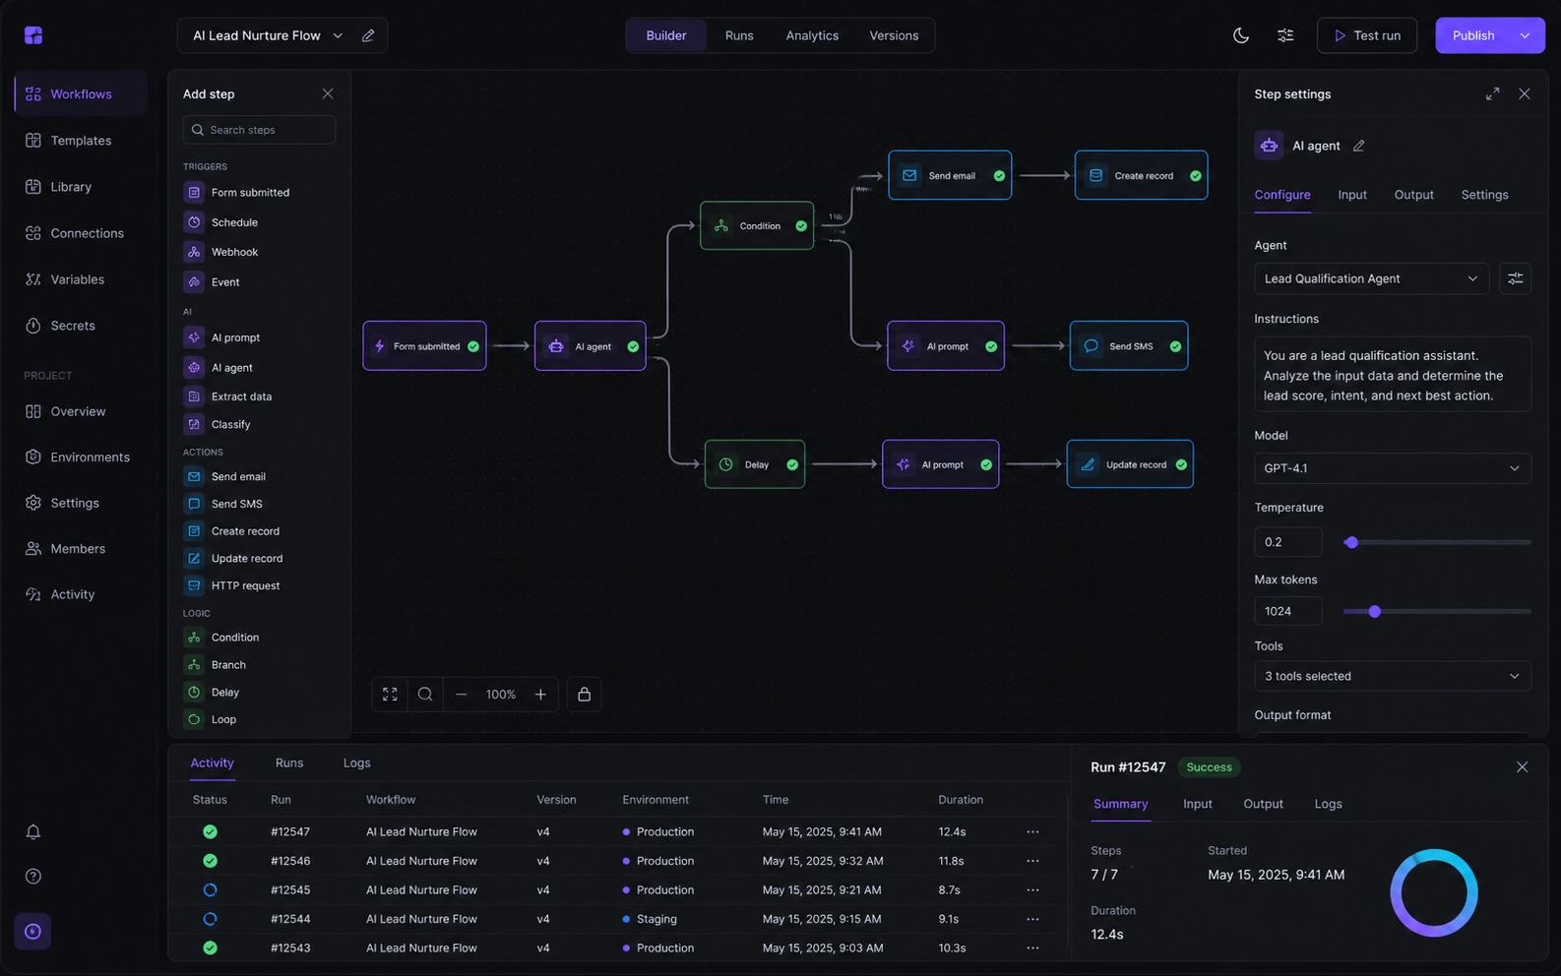
Task: Open agent configuration sliders button
Action: (x=1516, y=278)
